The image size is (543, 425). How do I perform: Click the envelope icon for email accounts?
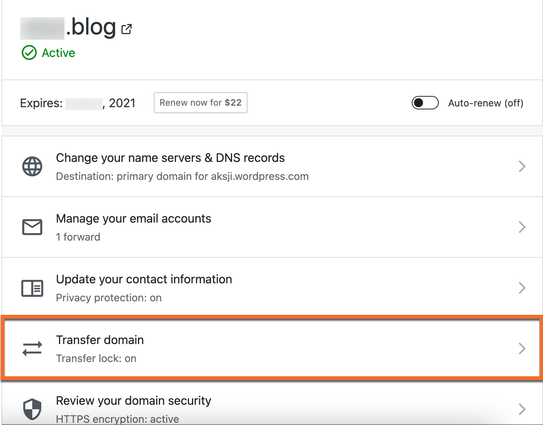[x=32, y=227]
